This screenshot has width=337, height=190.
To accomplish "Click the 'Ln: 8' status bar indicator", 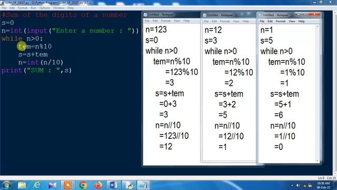I will point(321,178).
